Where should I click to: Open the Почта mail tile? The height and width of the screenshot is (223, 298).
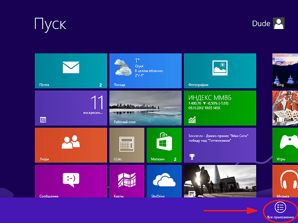(70, 70)
